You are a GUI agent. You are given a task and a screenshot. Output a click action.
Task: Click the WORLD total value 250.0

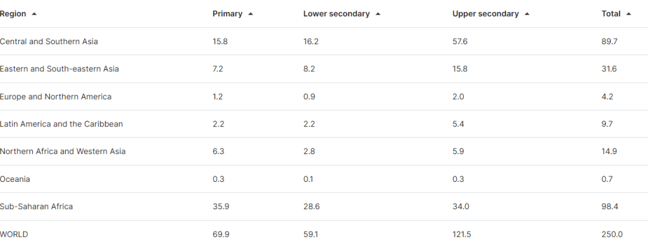click(612, 234)
